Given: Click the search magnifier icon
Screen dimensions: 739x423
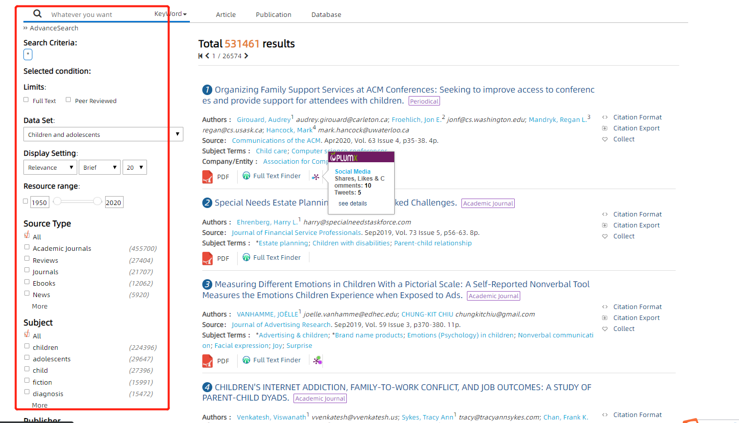Looking at the screenshot, I should (x=37, y=13).
